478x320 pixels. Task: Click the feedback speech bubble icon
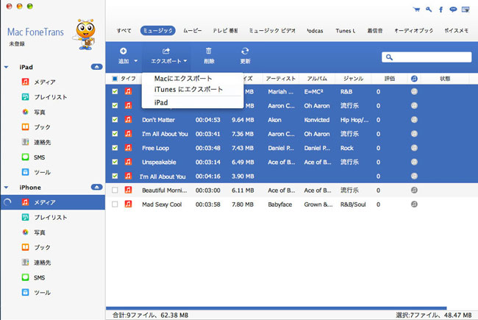(x=453, y=10)
